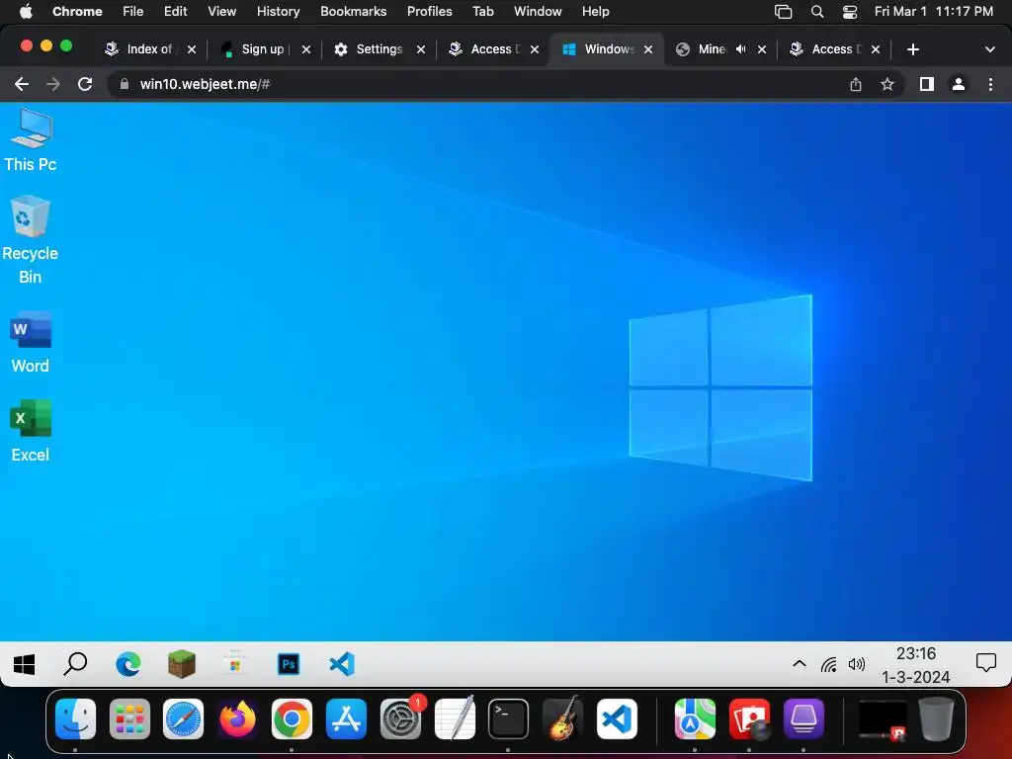This screenshot has height=759, width=1012.
Task: Open the minimized window thumbnail in Dock
Action: point(883,719)
